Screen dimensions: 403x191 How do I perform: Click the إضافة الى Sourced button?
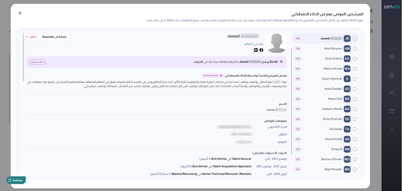(x=54, y=37)
